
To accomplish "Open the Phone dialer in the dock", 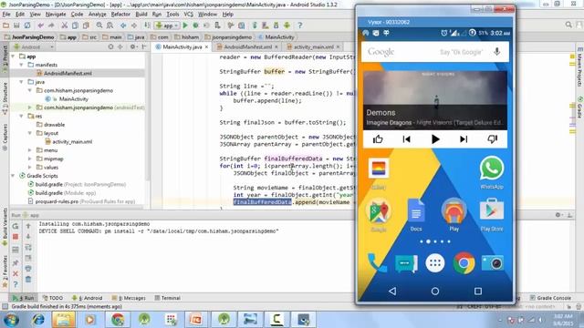I will (376, 263).
